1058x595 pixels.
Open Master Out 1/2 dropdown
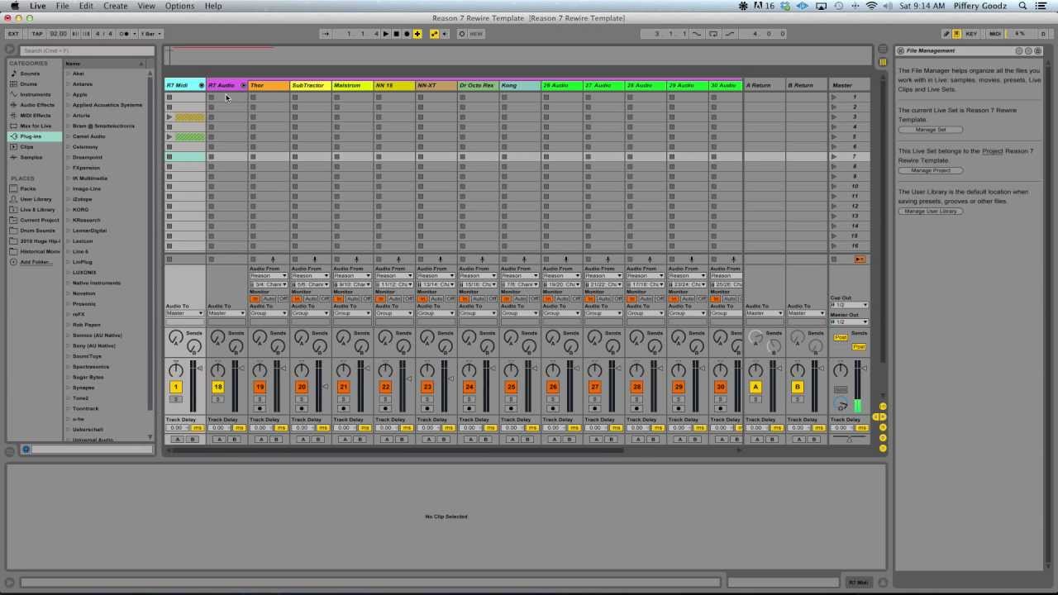coord(849,321)
